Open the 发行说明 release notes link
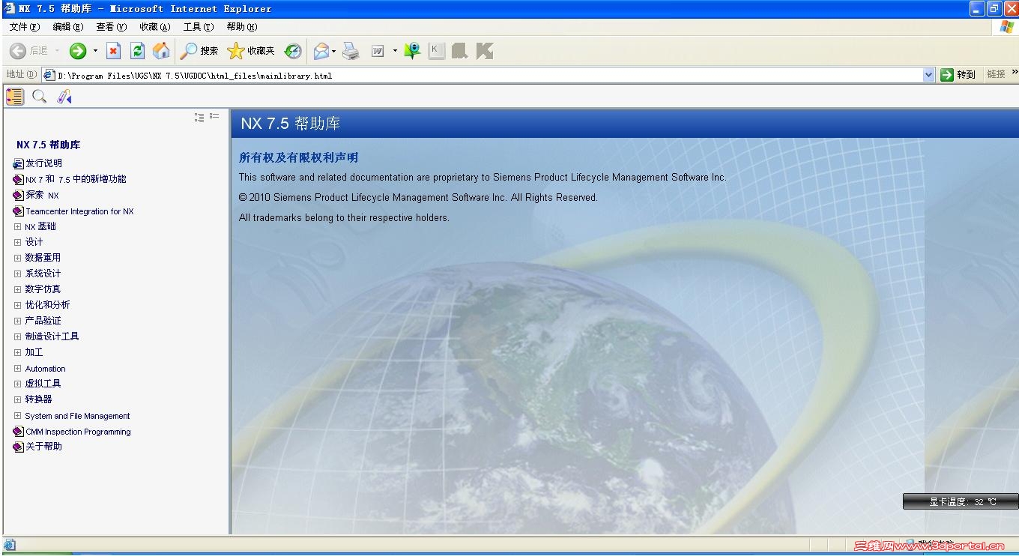The image size is (1019, 556). pyautogui.click(x=43, y=163)
